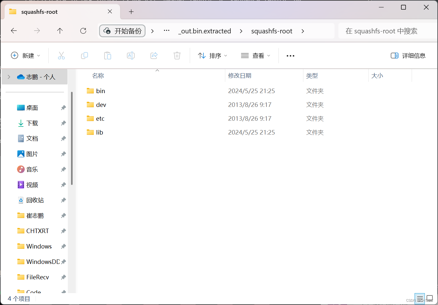Select the bin folder
The width and height of the screenshot is (438, 305).
pos(101,91)
